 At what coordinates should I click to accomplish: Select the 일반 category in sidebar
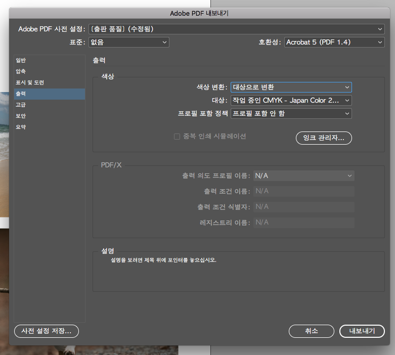pos(50,61)
